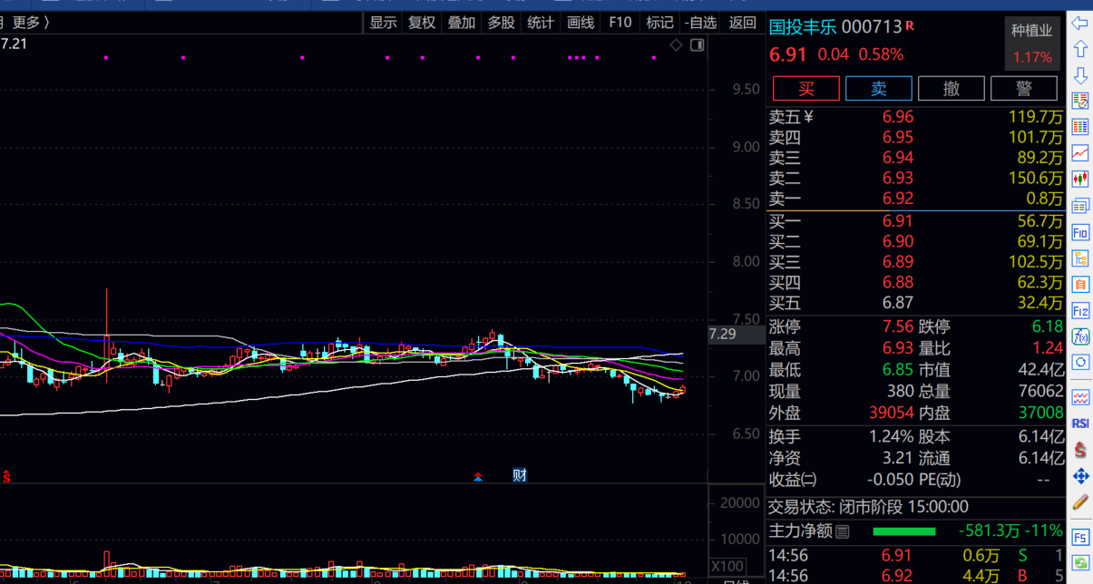Click the 市值 value 42.4亿
The image size is (1093, 584).
pyautogui.click(x=1040, y=370)
